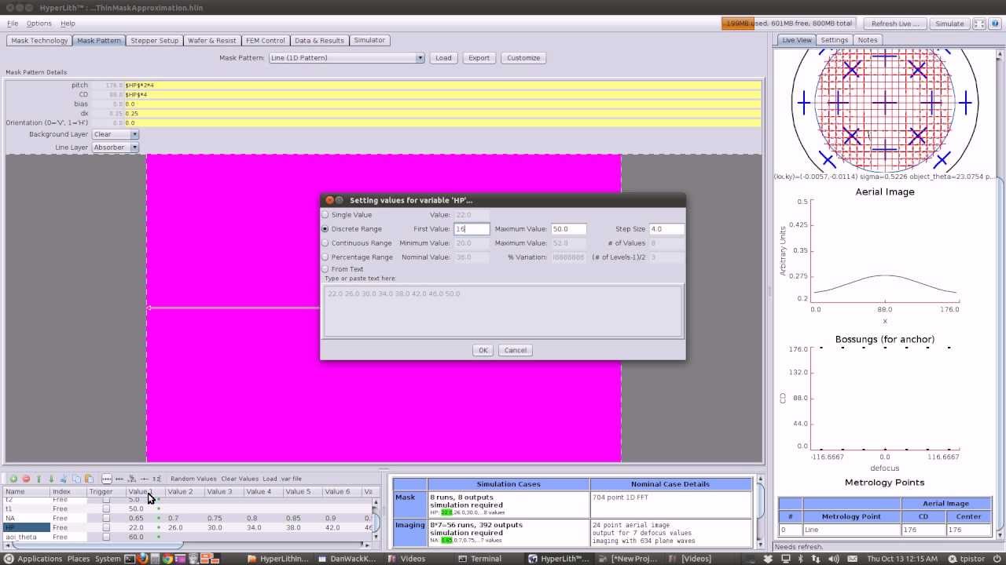Click Clear Values in variable toolbar
The image size is (1006, 565).
point(240,479)
